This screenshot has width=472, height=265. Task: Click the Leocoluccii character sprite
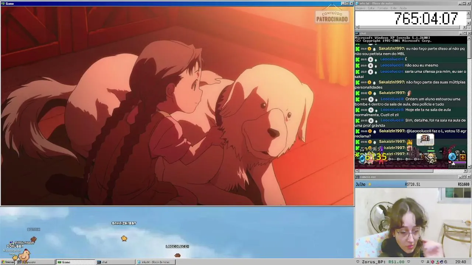coord(177,255)
